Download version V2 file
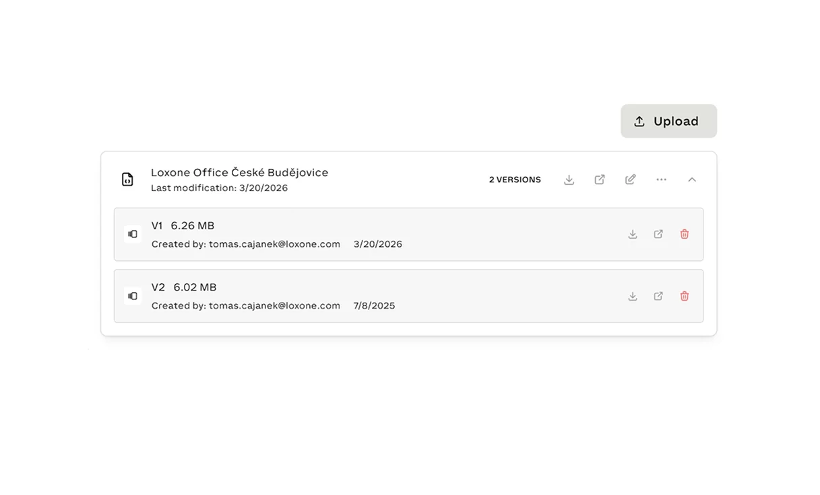The image size is (820, 495). click(x=633, y=296)
